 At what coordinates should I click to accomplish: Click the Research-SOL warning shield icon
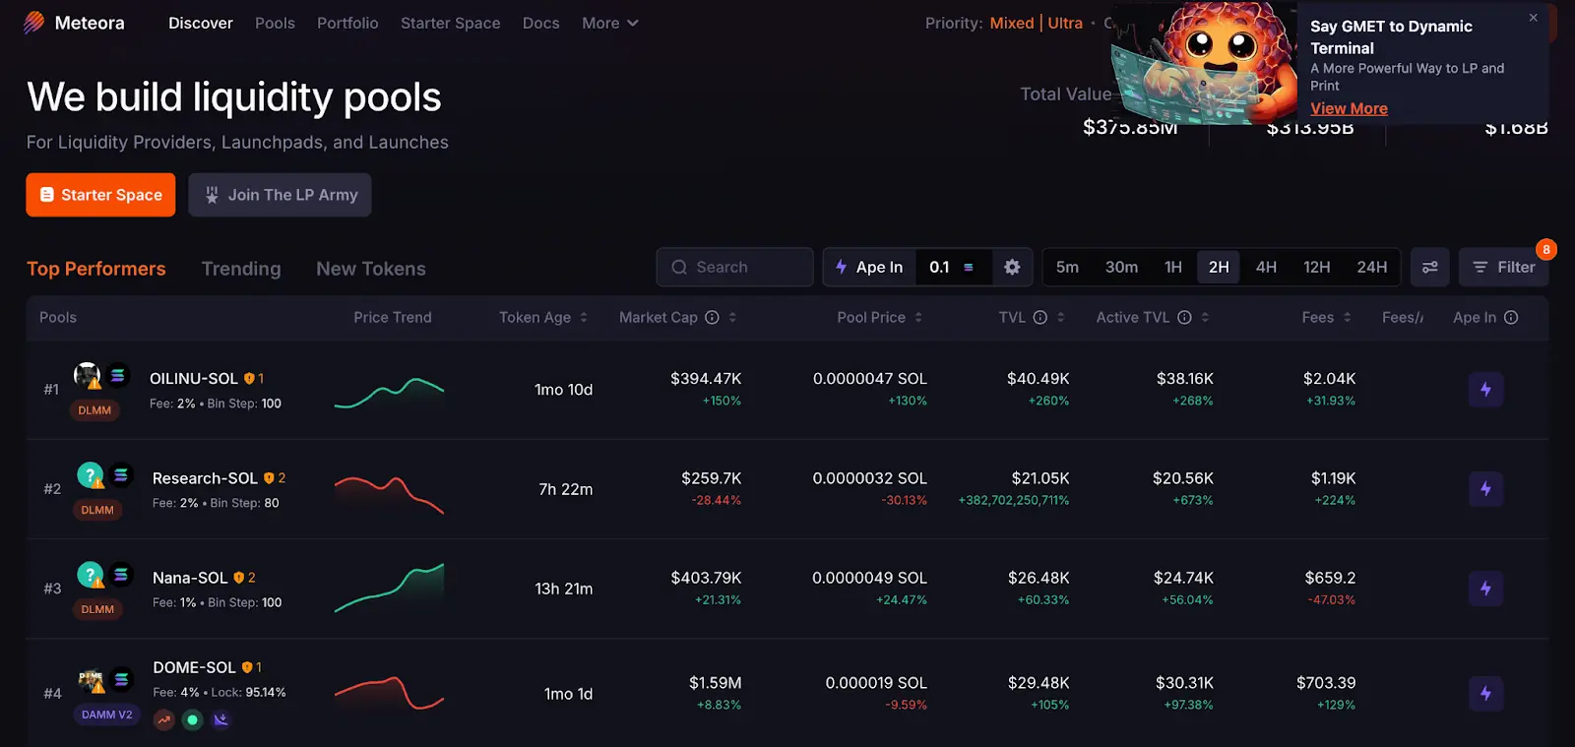(269, 478)
